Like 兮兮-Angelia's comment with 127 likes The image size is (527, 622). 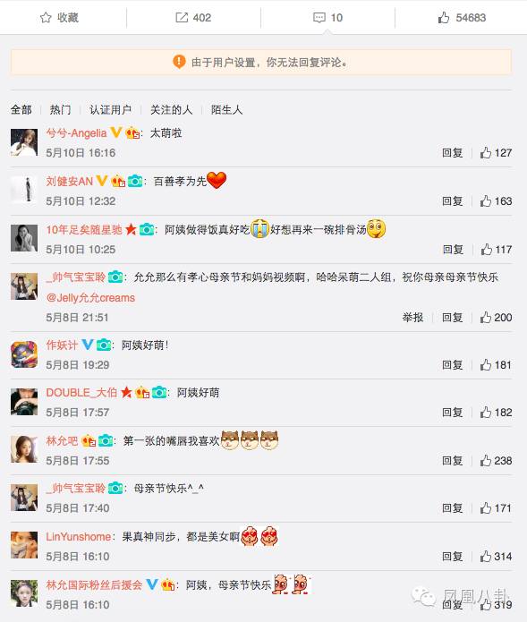(x=486, y=153)
